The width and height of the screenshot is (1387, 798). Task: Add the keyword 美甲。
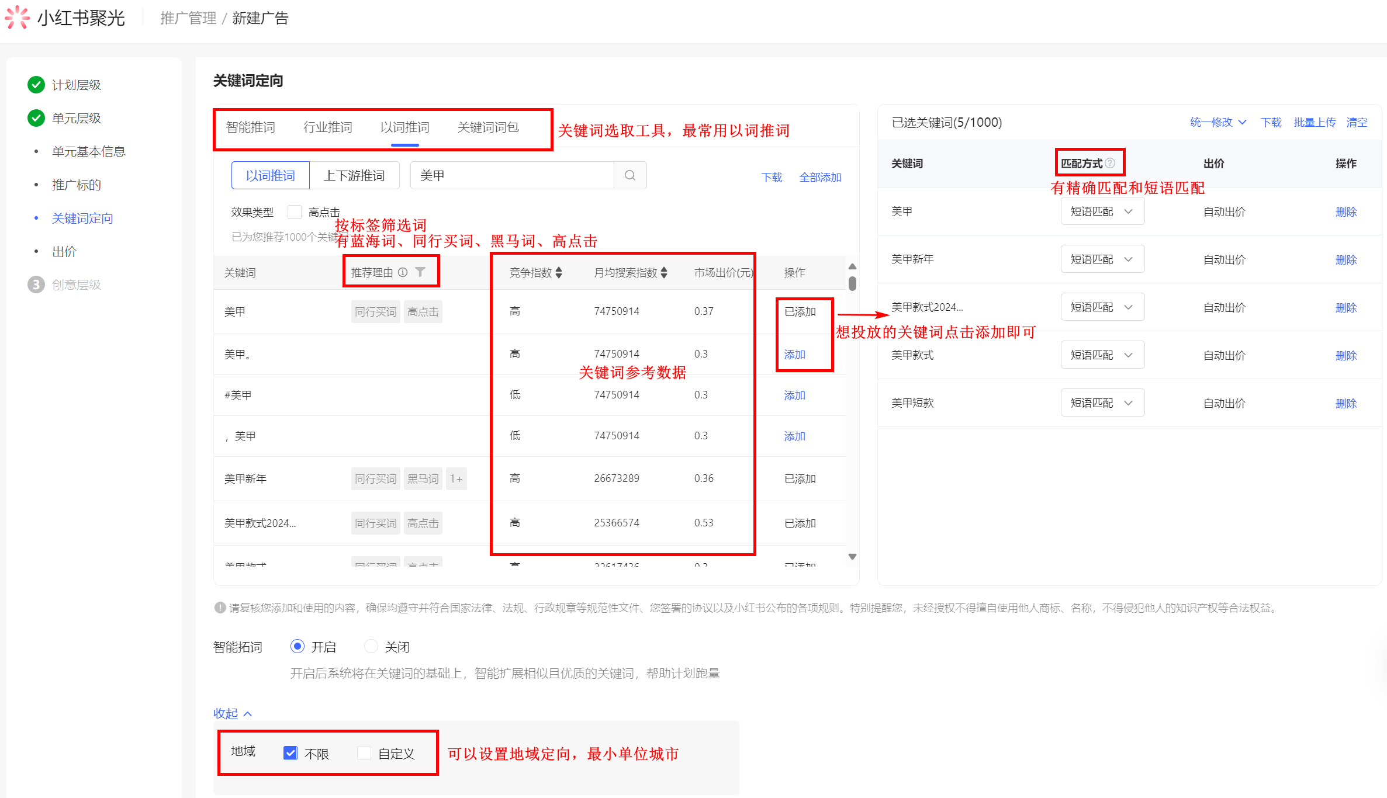click(x=794, y=355)
